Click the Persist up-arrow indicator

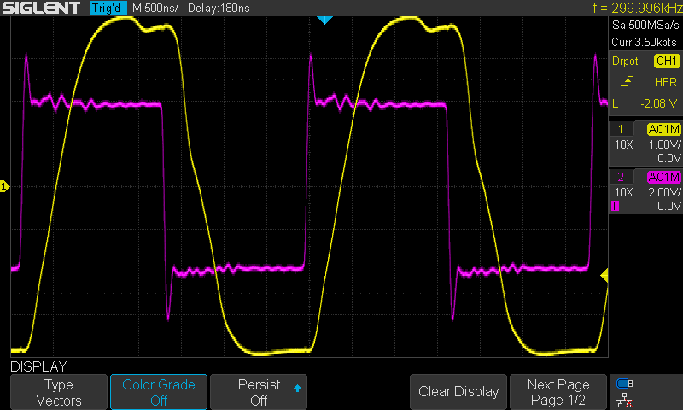(x=297, y=388)
